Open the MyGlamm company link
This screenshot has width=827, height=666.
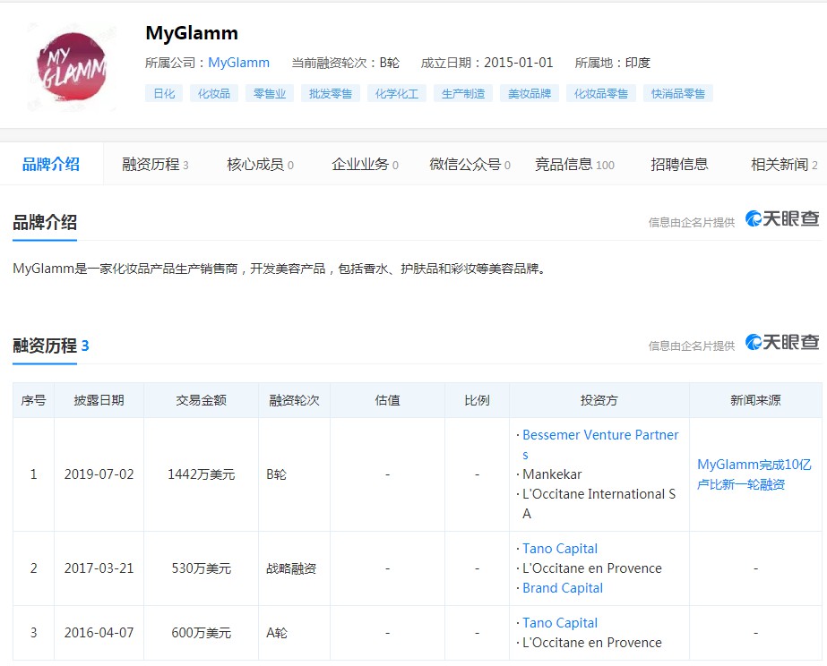point(239,63)
